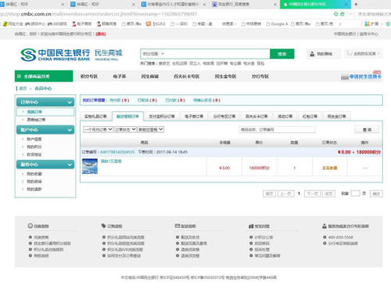Collapse the 账户中心 sidebar section

70,130
